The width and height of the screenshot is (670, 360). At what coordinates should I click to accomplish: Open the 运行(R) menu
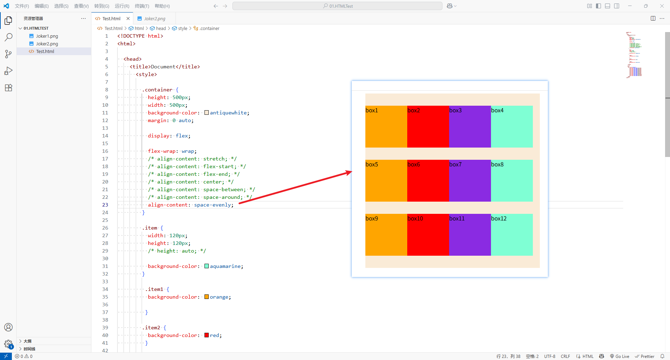tap(122, 6)
